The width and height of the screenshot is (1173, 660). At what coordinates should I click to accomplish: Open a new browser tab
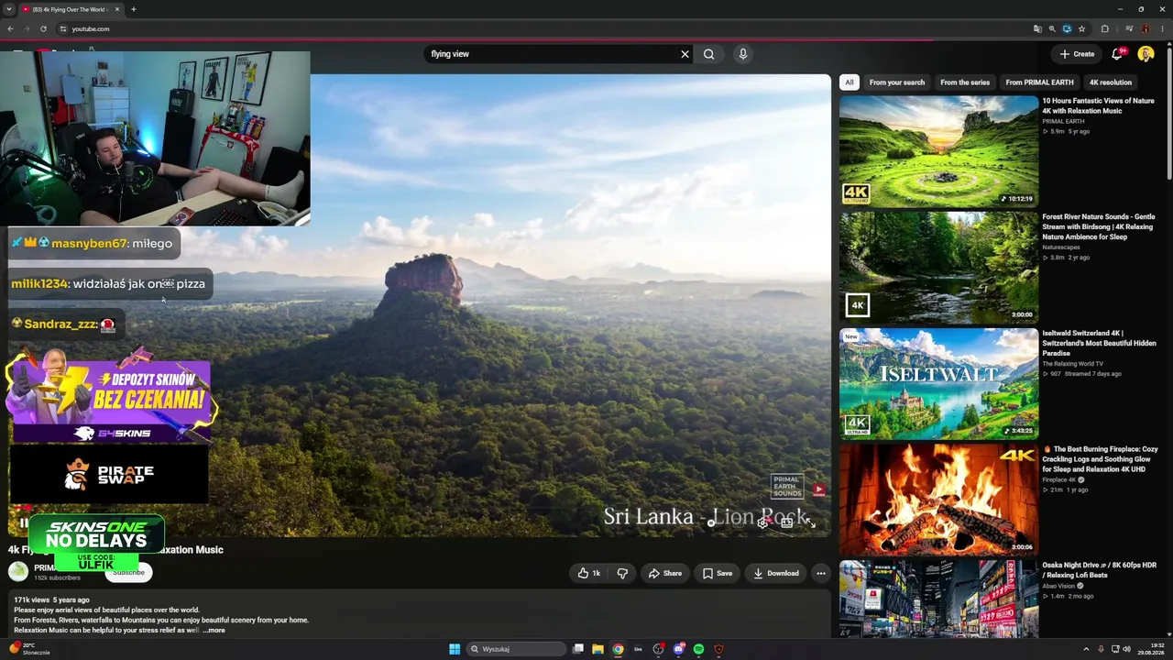(x=133, y=9)
